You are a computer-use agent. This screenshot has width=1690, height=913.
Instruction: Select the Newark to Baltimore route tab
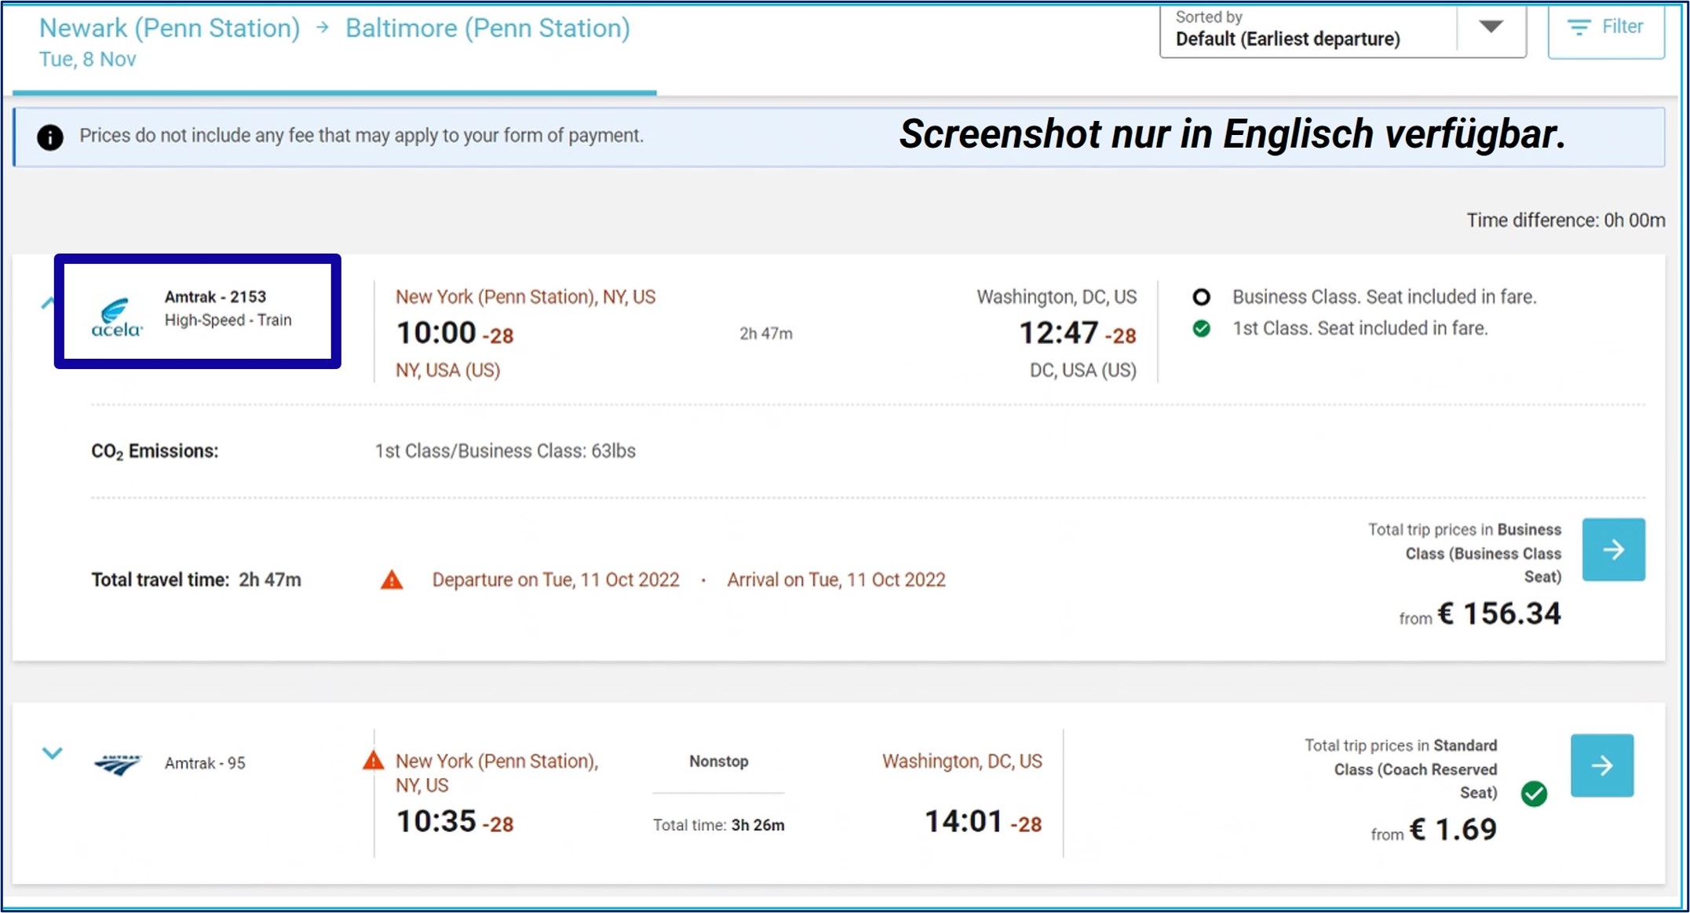(334, 29)
